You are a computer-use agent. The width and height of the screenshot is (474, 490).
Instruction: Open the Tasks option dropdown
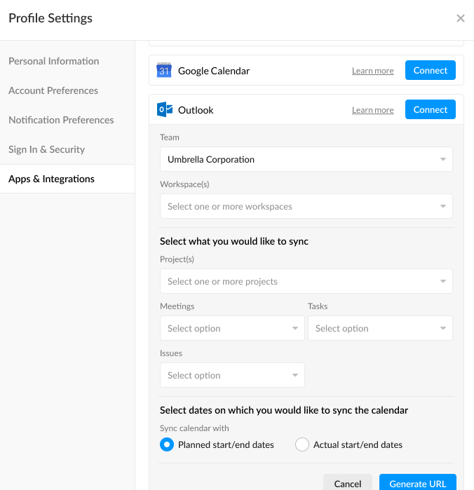(x=380, y=328)
